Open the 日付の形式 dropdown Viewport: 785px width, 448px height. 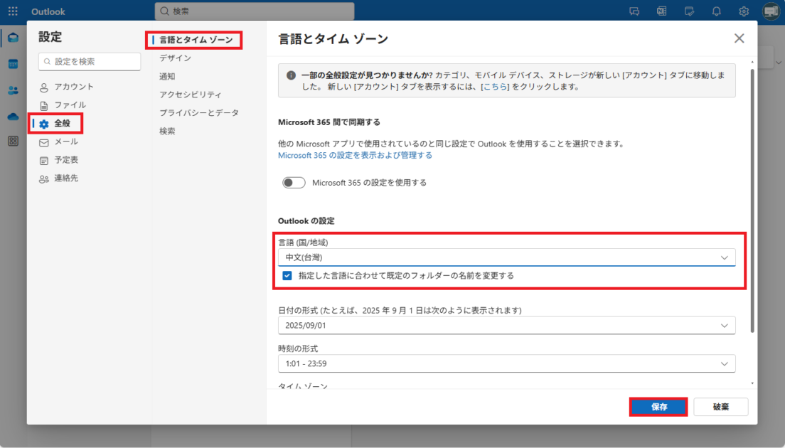tap(507, 326)
